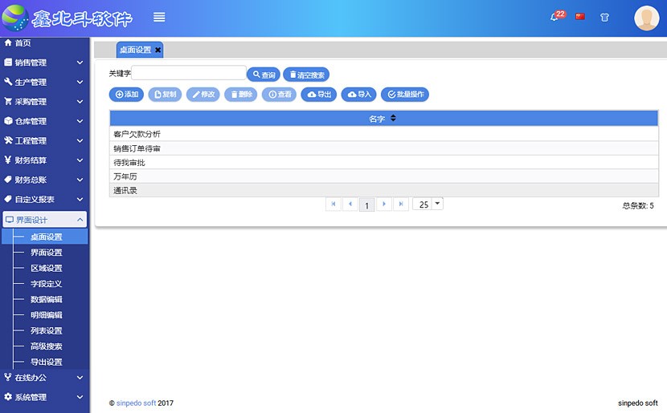Go to the next page arrow
667x413 pixels.
click(384, 204)
